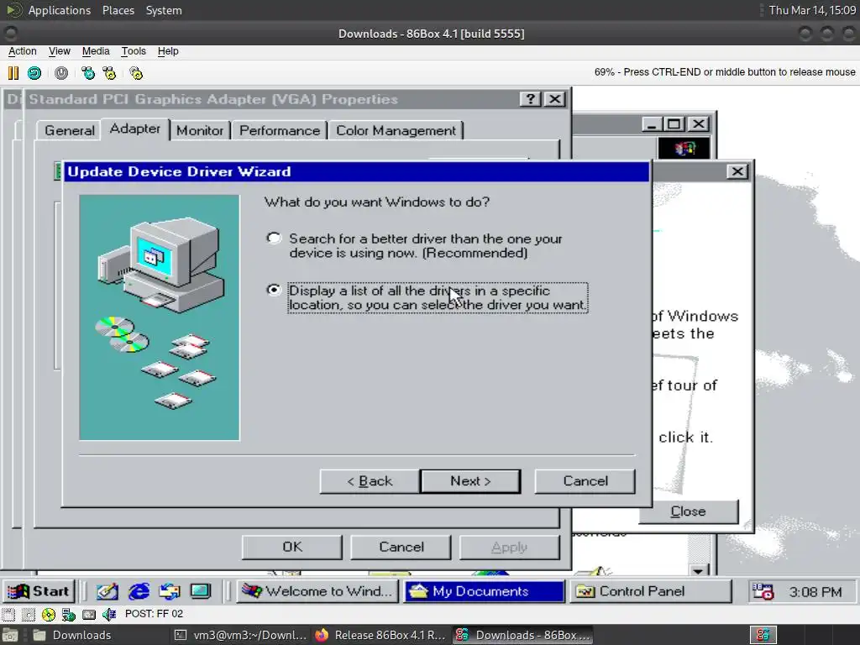The image size is (860, 645).
Task: Switch to the Performance tab
Action: (279, 130)
